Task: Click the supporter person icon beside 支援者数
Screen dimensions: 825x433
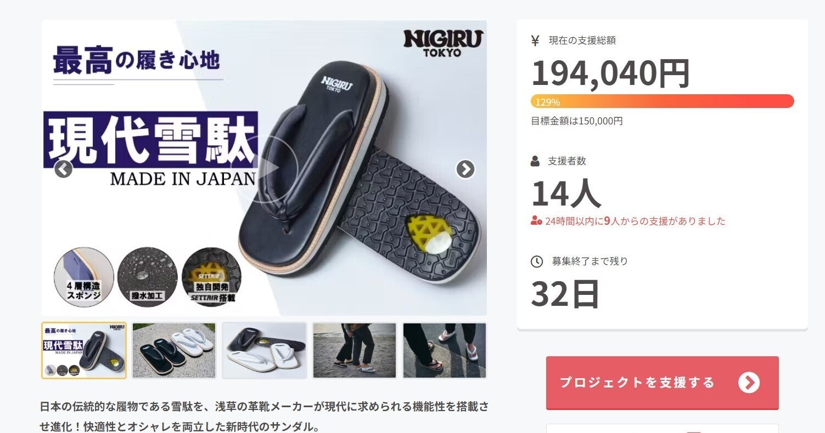Action: [535, 161]
